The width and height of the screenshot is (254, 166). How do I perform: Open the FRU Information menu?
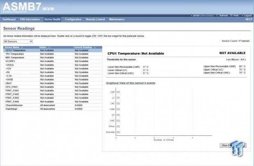(x=30, y=19)
